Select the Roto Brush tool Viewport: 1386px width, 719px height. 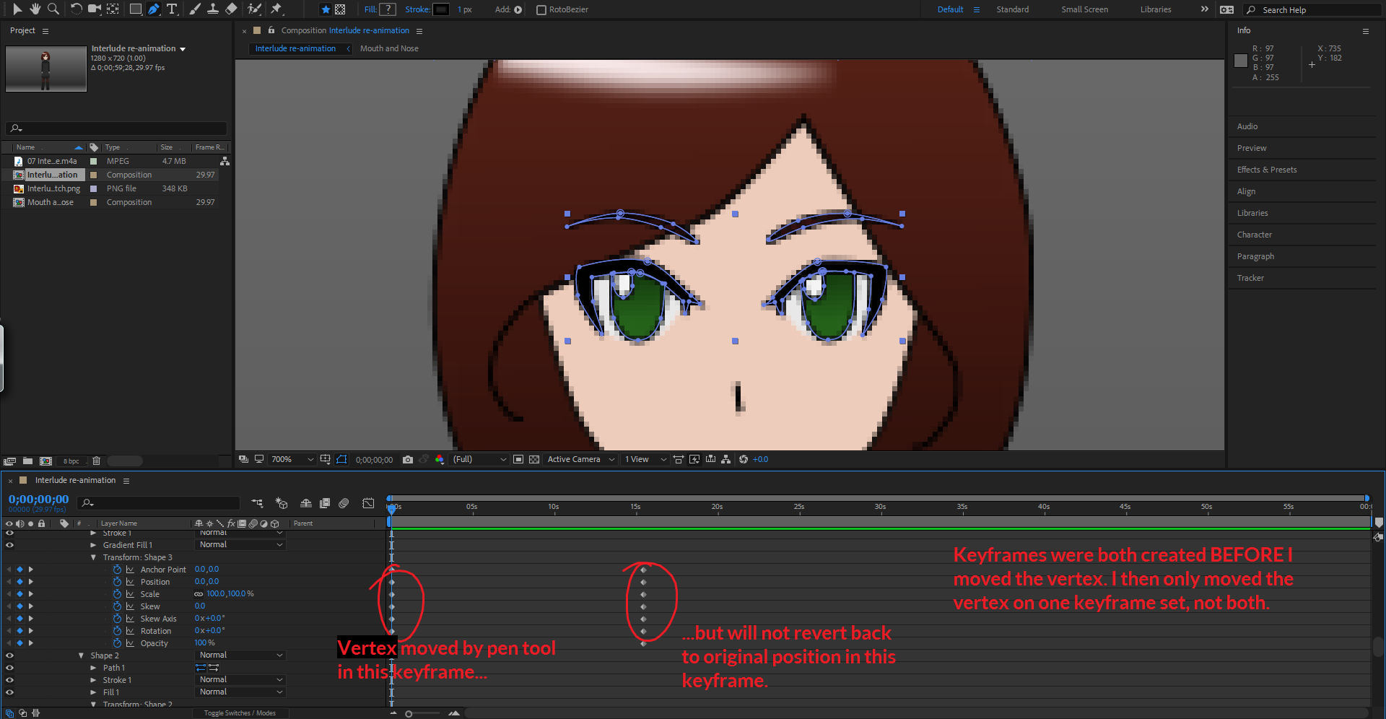[254, 9]
